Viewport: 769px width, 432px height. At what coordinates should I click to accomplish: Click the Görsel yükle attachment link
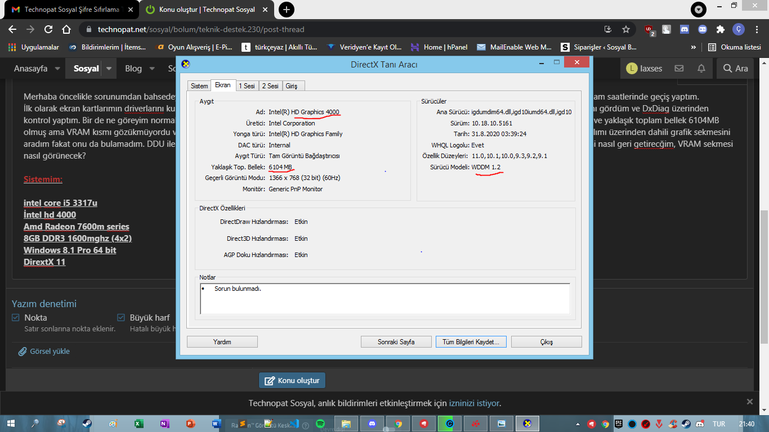(x=44, y=351)
